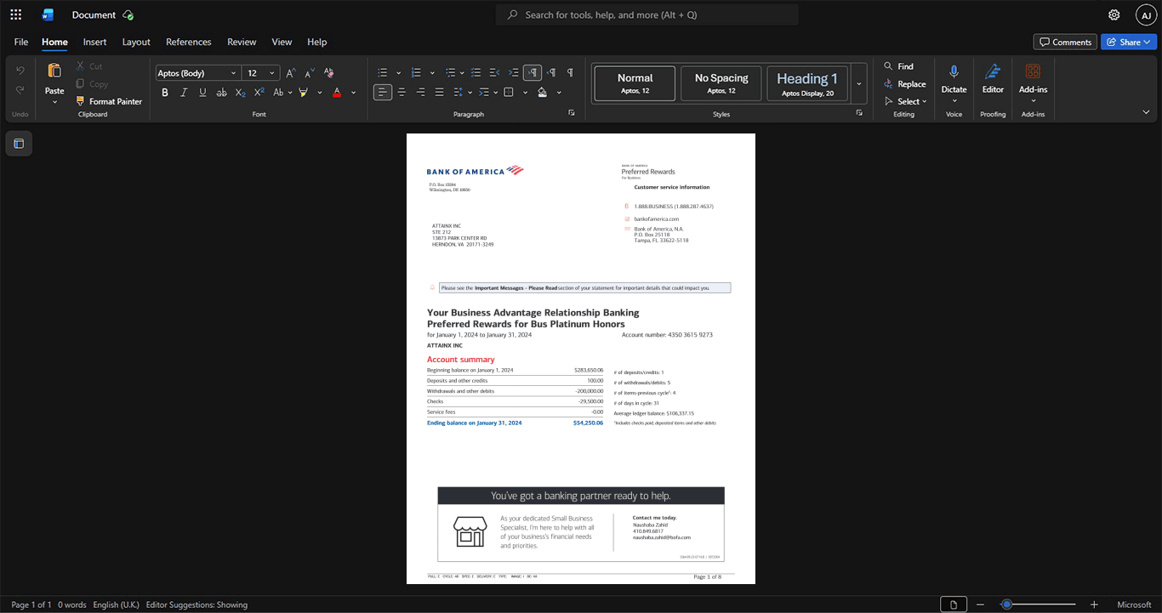The image size is (1162, 613).
Task: Open highlight color dropdown arrow
Action: pyautogui.click(x=319, y=92)
